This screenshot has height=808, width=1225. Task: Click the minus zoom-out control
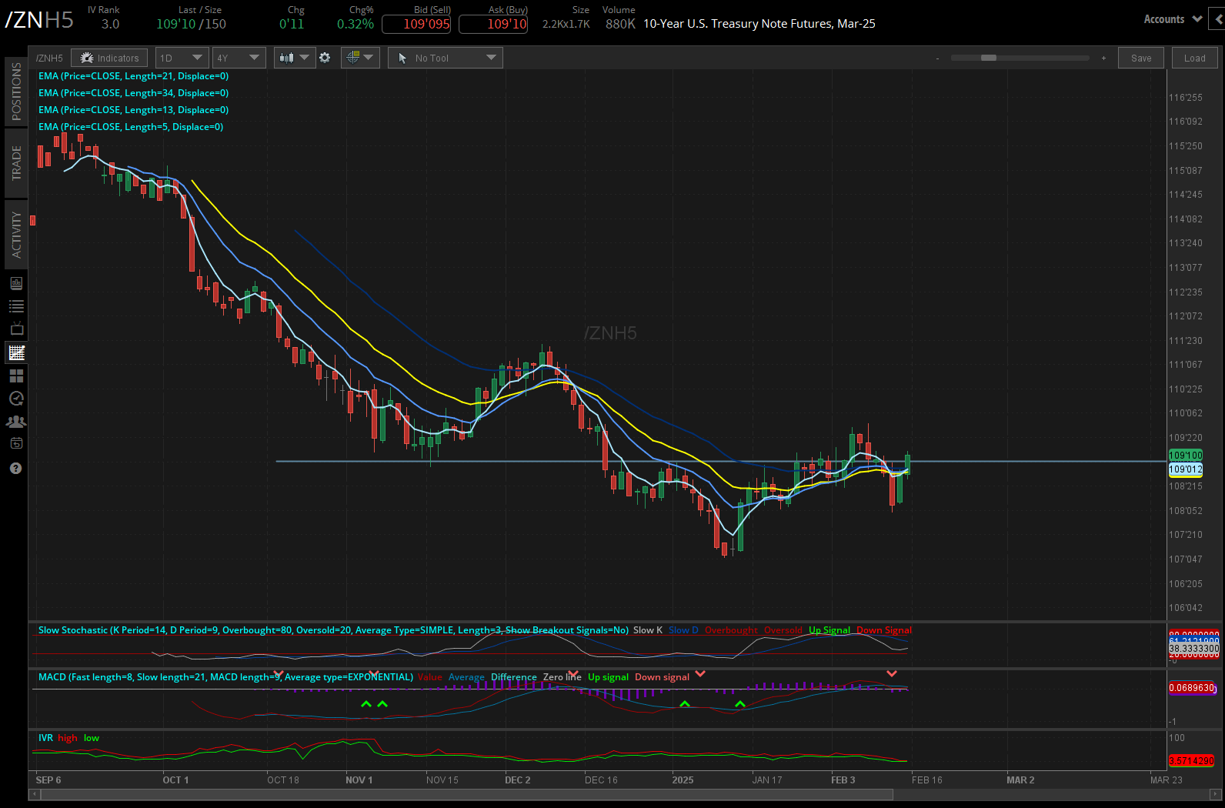click(937, 58)
